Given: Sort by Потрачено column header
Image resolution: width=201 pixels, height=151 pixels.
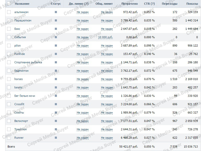Looking at the screenshot, I should point(129,4).
